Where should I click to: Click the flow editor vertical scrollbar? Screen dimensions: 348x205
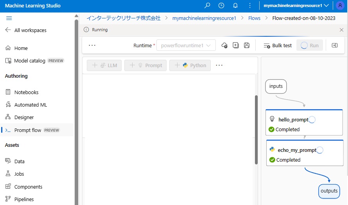pyautogui.click(x=256, y=130)
